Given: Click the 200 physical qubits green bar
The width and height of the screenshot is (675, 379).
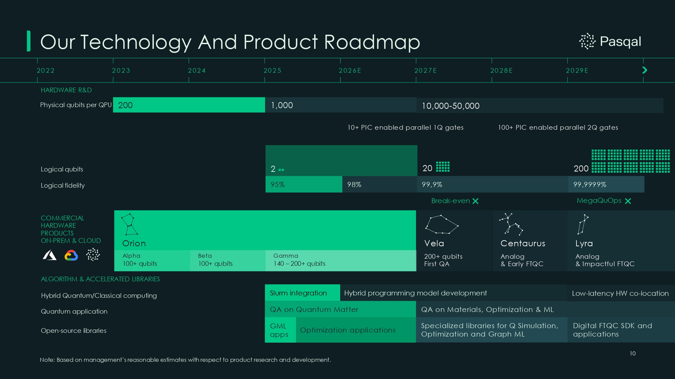Looking at the screenshot, I should coord(189,105).
